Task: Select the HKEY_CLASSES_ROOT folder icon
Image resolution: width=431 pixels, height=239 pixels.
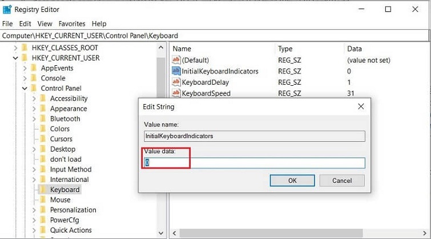Action: click(24, 48)
